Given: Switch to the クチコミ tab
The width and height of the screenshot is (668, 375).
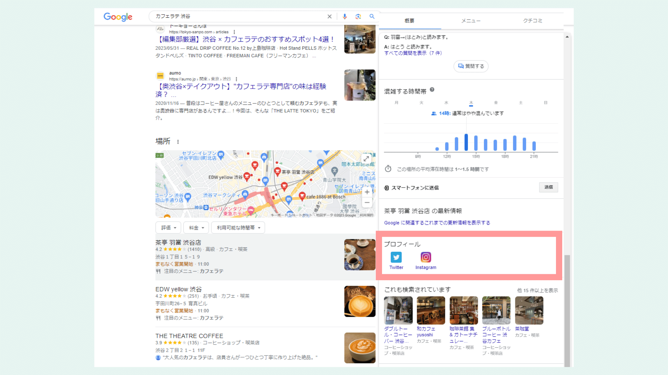Looking at the screenshot, I should 533,21.
